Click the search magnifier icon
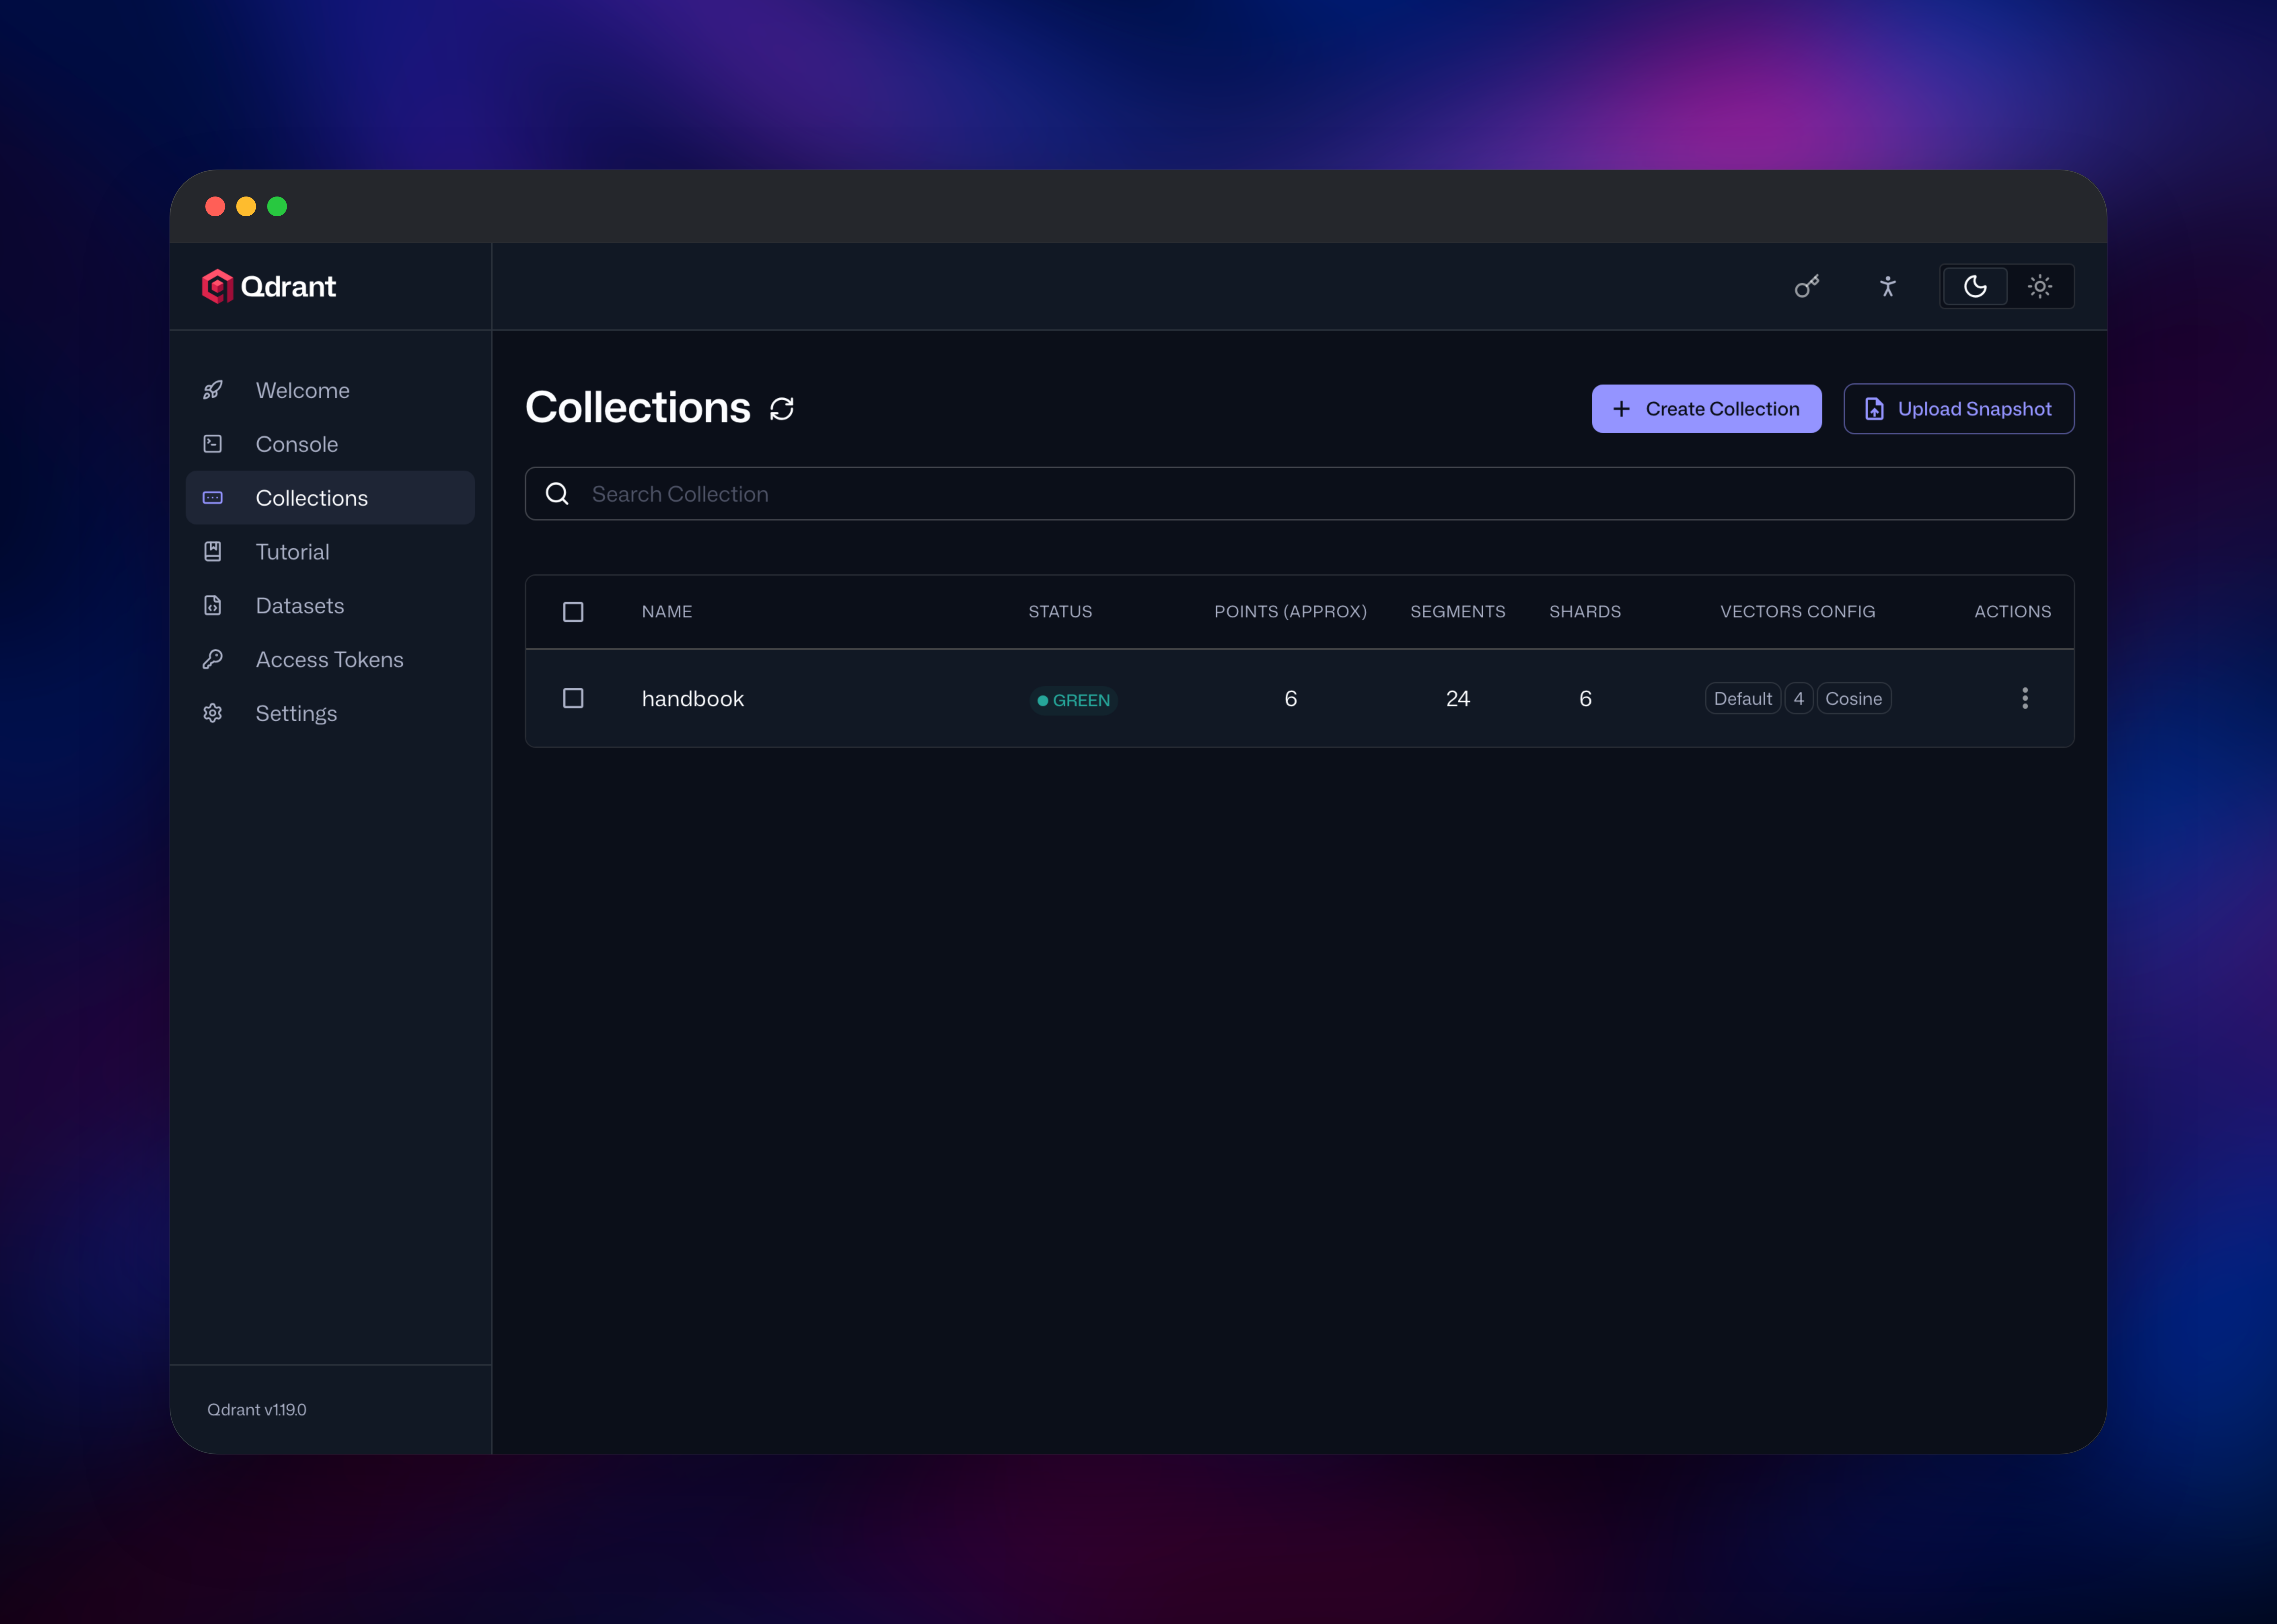 pos(557,494)
